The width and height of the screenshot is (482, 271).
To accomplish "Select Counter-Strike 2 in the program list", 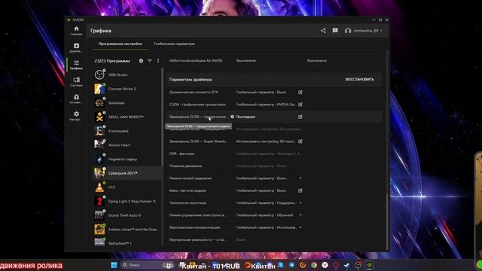I will point(127,89).
